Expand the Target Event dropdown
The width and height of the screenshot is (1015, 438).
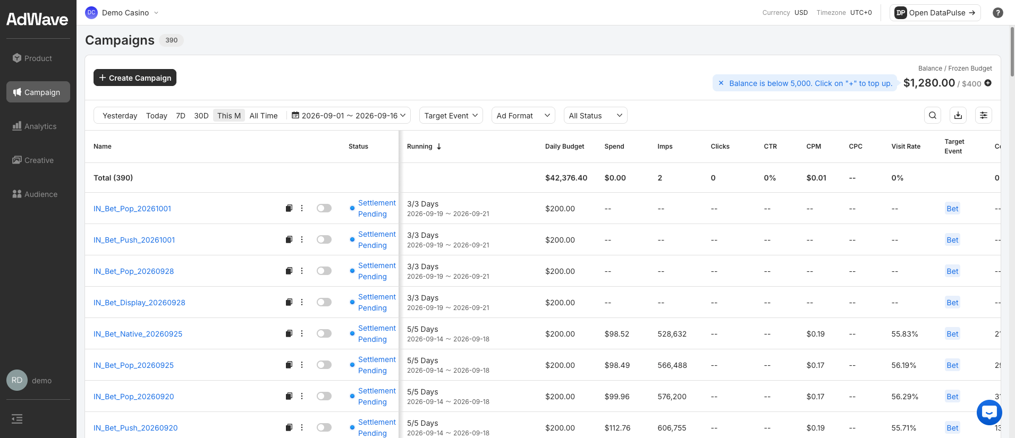[451, 115]
